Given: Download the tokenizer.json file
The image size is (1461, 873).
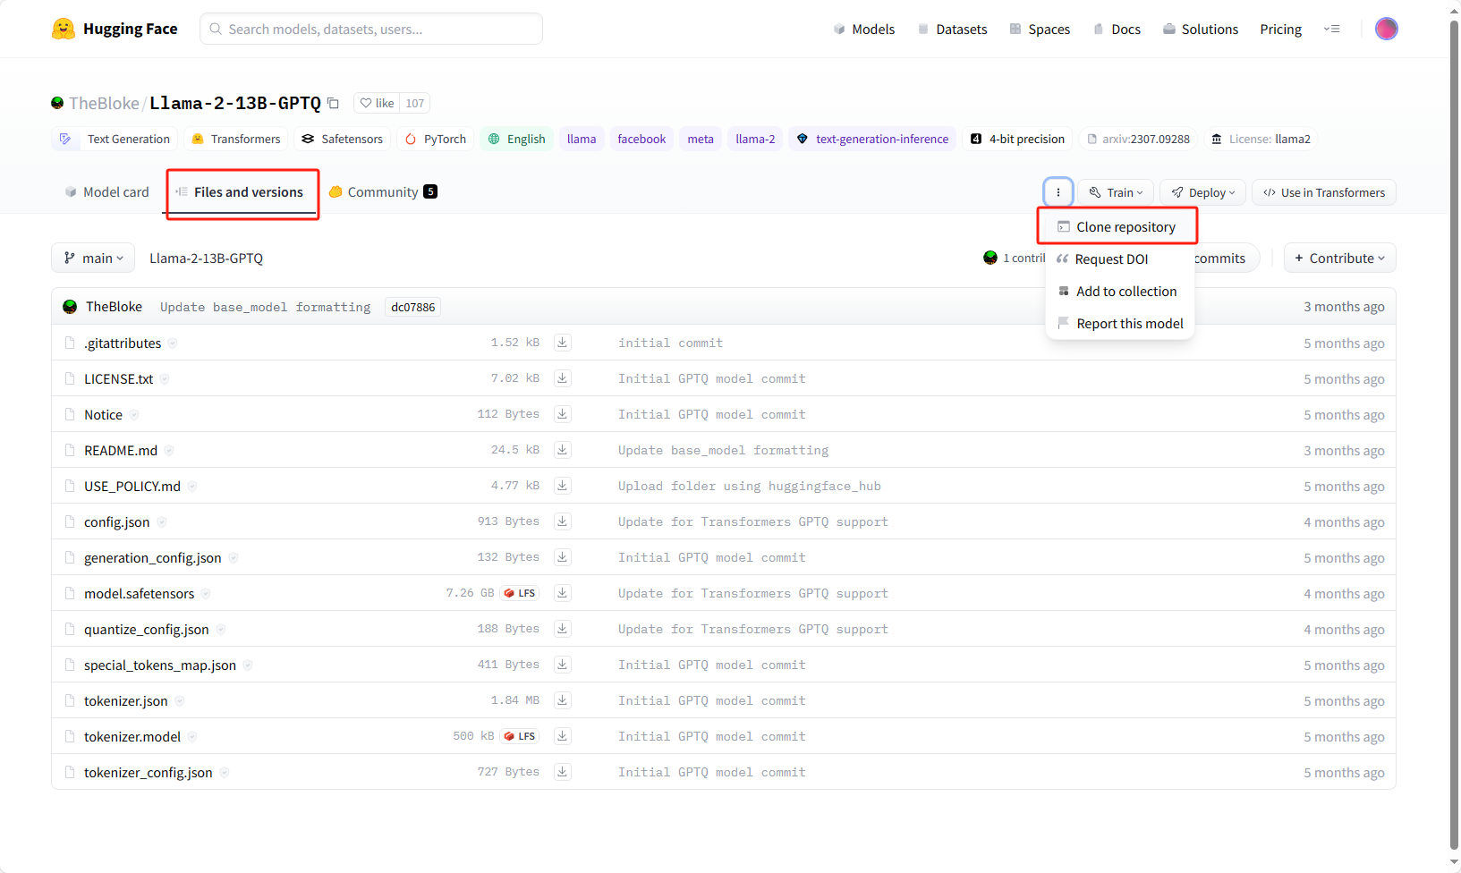Looking at the screenshot, I should point(563,700).
